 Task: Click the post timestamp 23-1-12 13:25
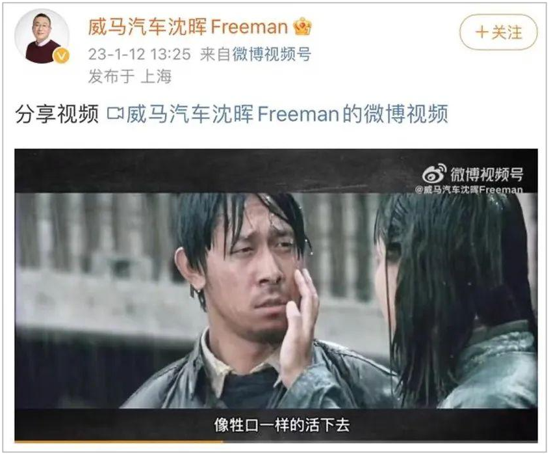click(x=139, y=55)
